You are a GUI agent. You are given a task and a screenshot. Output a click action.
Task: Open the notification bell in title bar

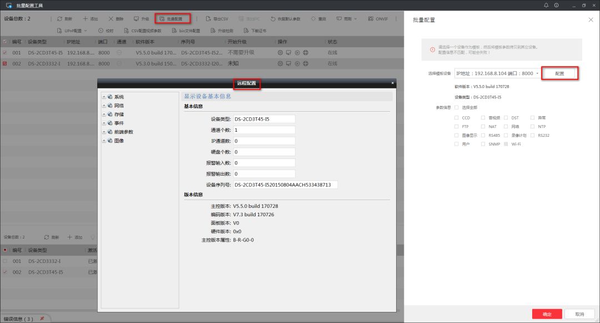click(x=546, y=5)
